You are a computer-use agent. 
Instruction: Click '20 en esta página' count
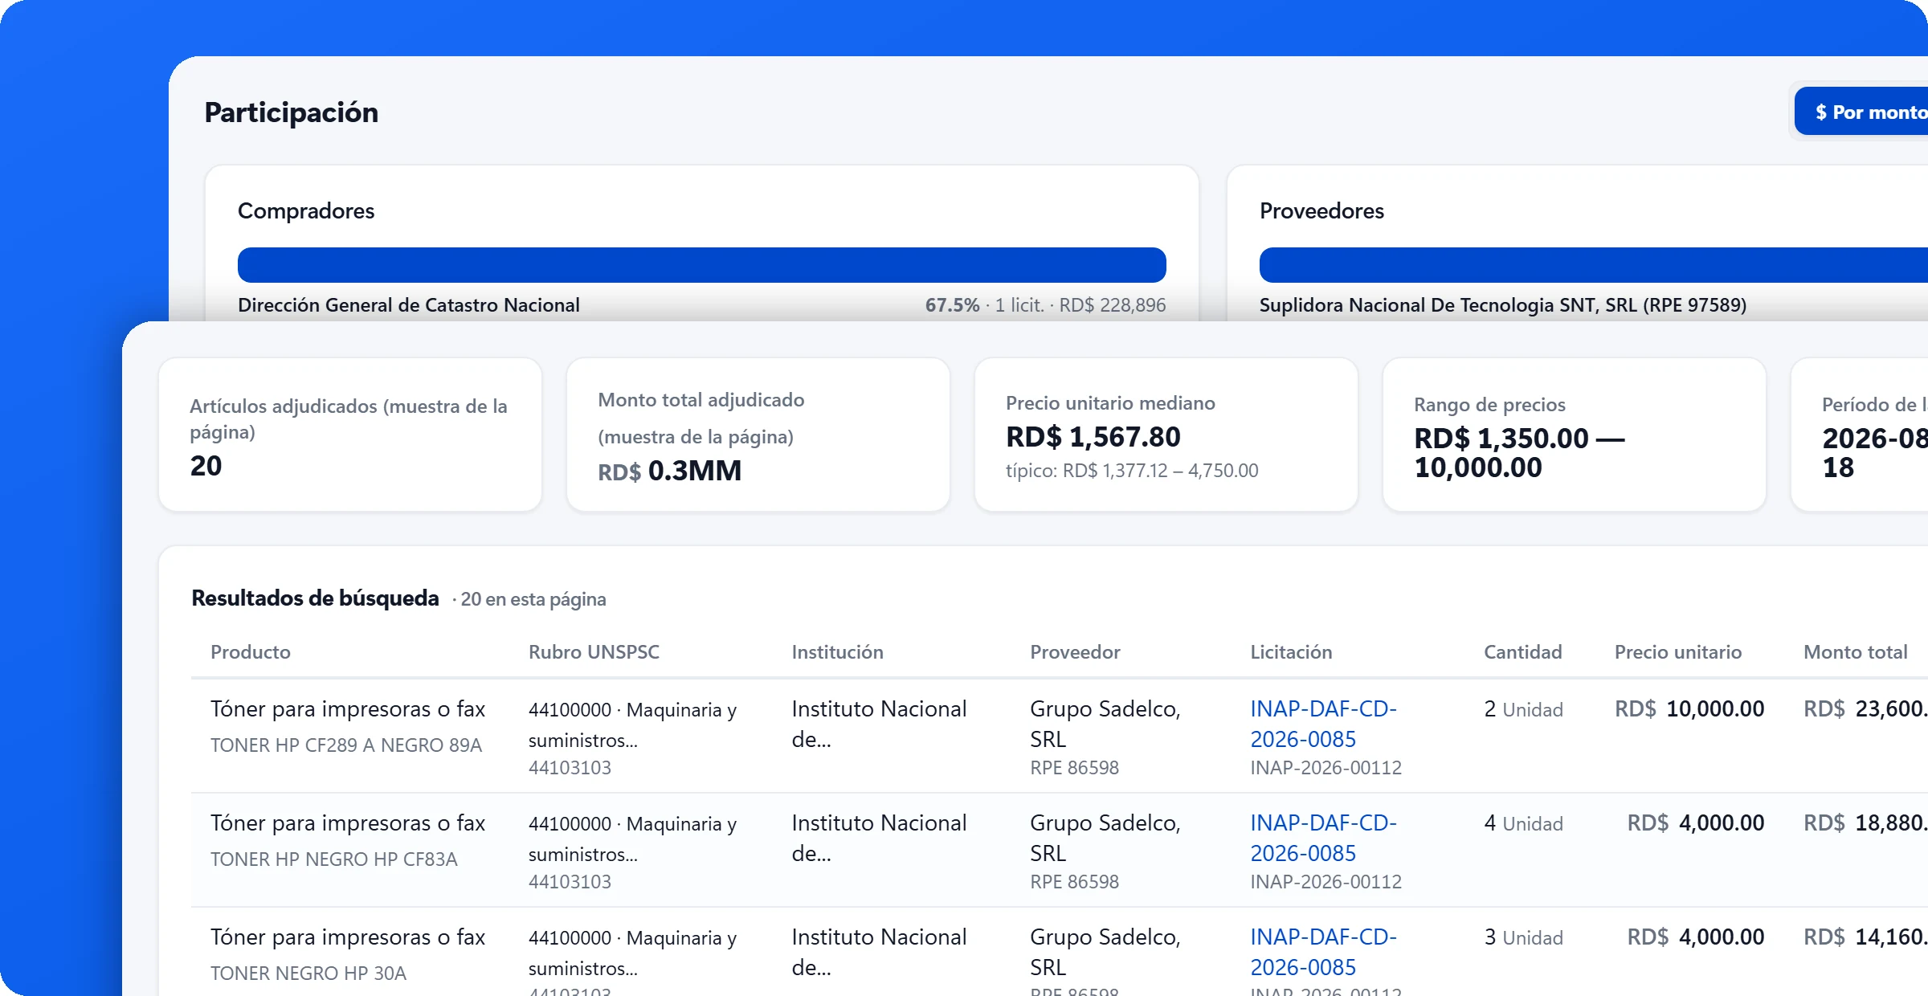533,600
